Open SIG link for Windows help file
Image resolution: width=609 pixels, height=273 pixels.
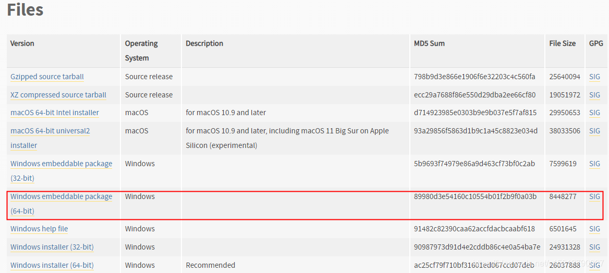[x=594, y=229]
